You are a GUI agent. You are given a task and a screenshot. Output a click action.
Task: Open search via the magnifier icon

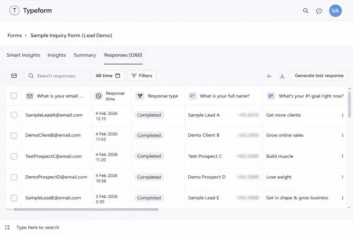[x=306, y=11]
